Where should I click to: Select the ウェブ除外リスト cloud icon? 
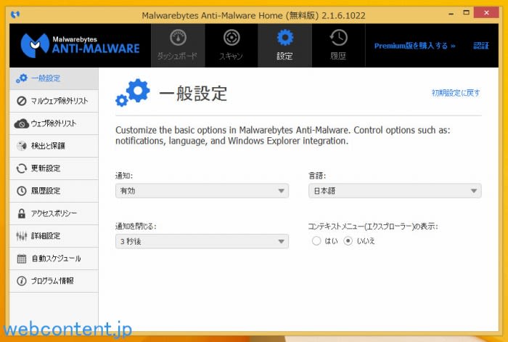(22, 123)
